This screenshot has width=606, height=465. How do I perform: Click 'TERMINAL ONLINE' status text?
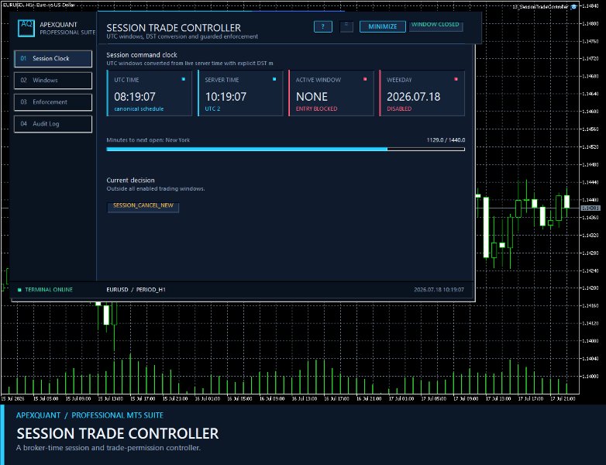[x=49, y=290]
